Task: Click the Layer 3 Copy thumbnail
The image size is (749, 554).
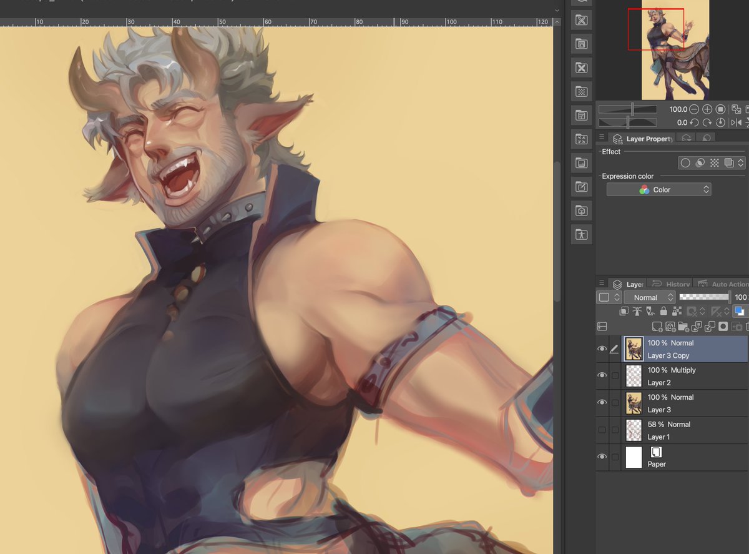Action: click(x=634, y=349)
